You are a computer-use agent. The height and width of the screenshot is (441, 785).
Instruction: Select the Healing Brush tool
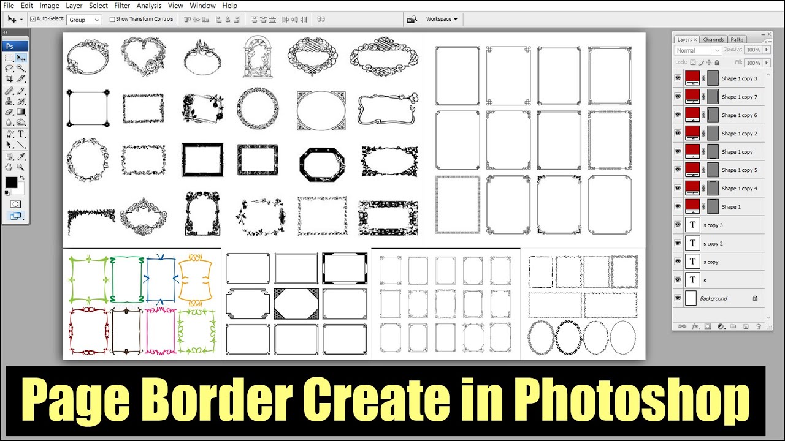[x=9, y=91]
